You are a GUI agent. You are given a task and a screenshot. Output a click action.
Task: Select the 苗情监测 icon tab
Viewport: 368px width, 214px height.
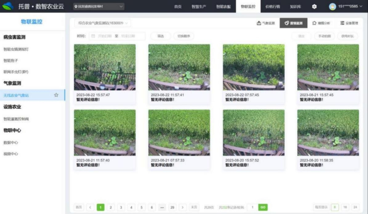pyautogui.click(x=293, y=23)
